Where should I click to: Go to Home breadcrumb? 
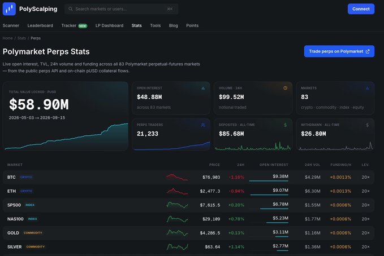click(x=7, y=38)
